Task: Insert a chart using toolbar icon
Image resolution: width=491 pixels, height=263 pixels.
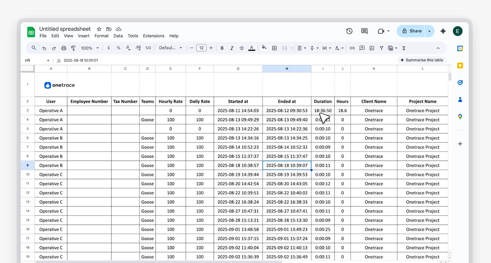Action: pyautogui.click(x=372, y=48)
